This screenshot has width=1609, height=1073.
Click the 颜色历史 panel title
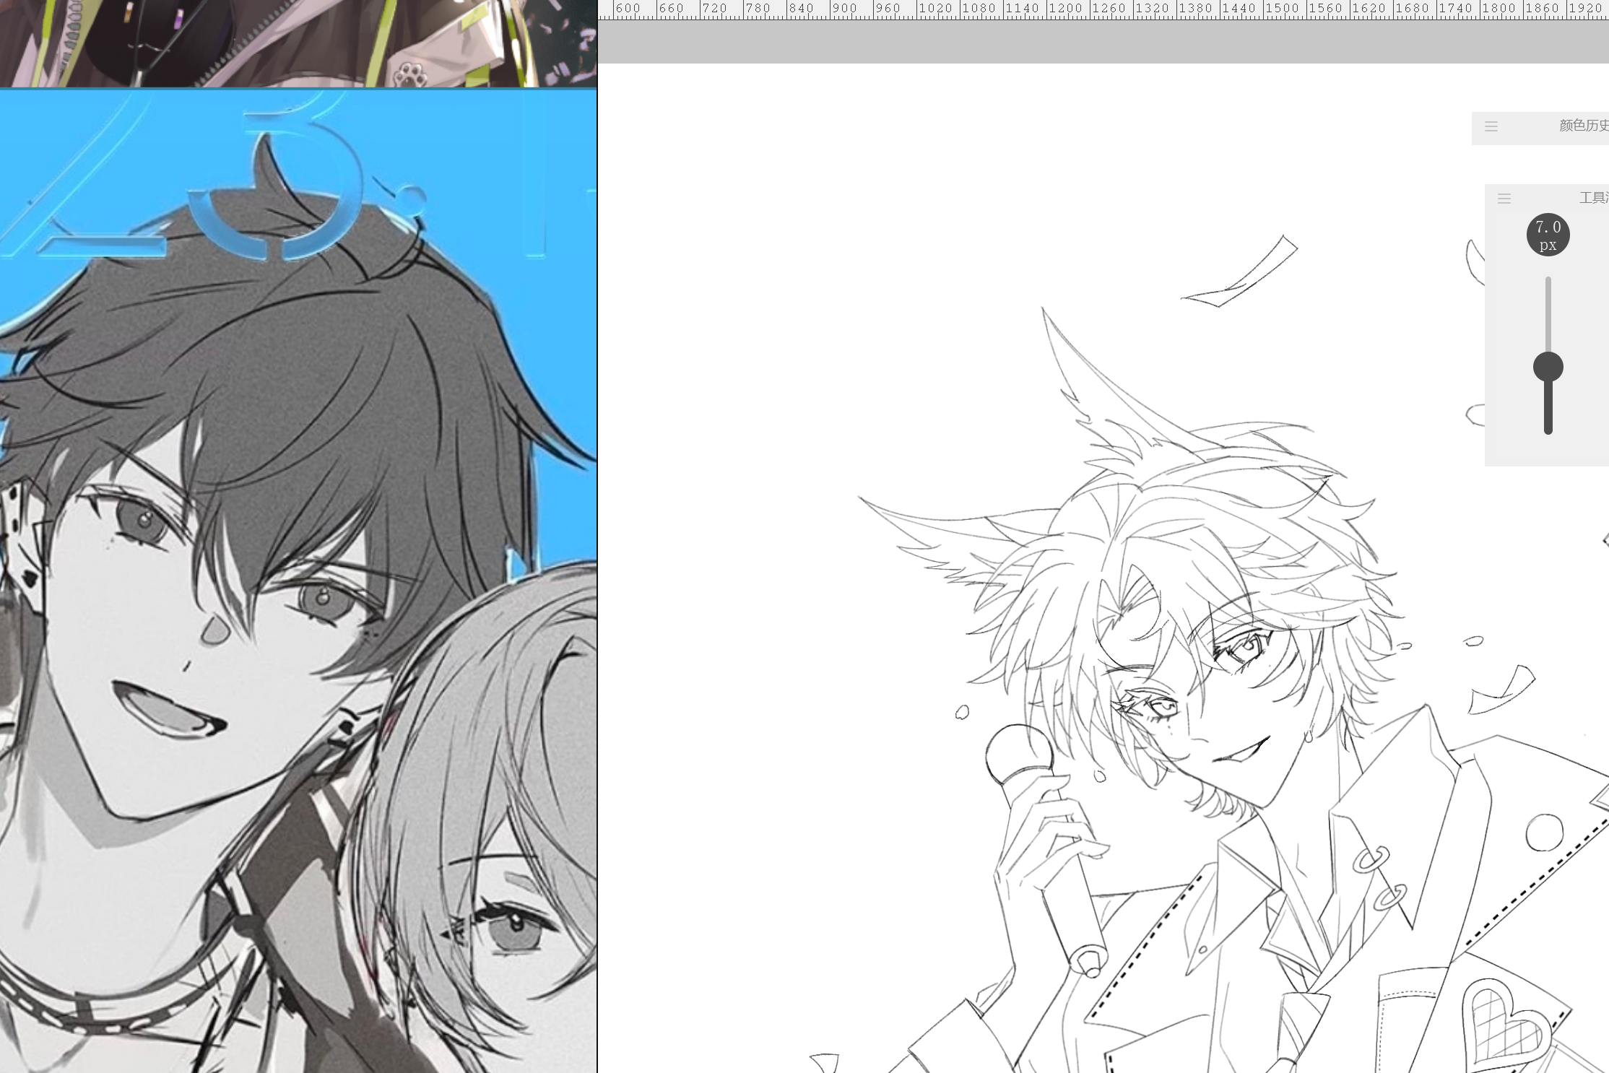1583,126
